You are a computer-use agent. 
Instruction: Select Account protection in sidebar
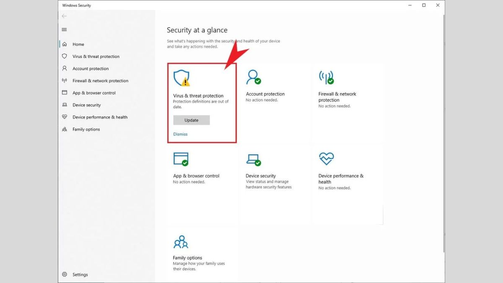90,69
